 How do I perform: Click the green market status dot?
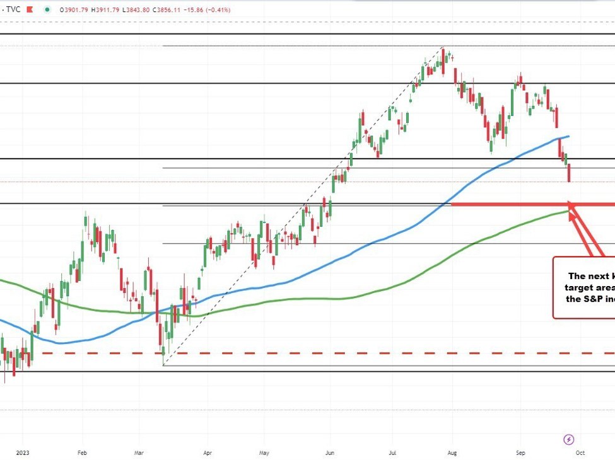[47, 10]
